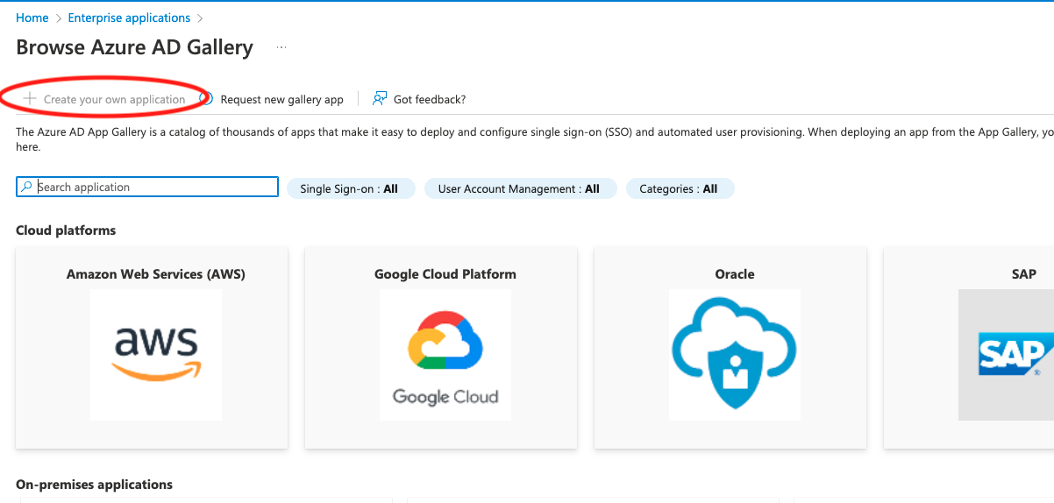1054x503 pixels.
Task: Select the Amazon Web Services (AWS) tile
Action: 152,348
